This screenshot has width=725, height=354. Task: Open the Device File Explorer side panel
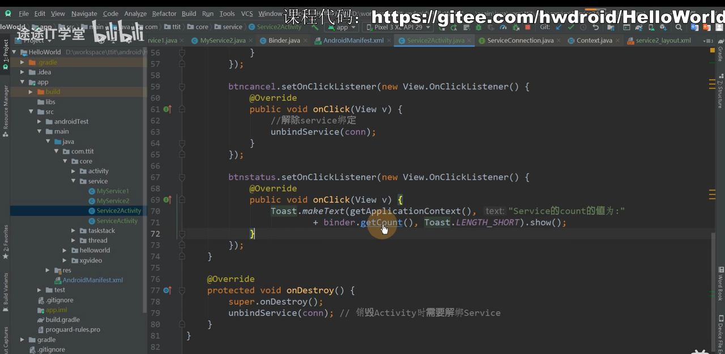click(720, 334)
